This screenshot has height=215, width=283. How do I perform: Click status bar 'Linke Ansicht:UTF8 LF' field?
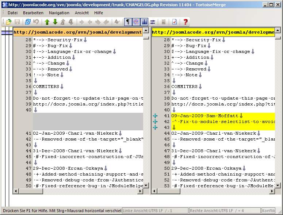click(x=155, y=211)
